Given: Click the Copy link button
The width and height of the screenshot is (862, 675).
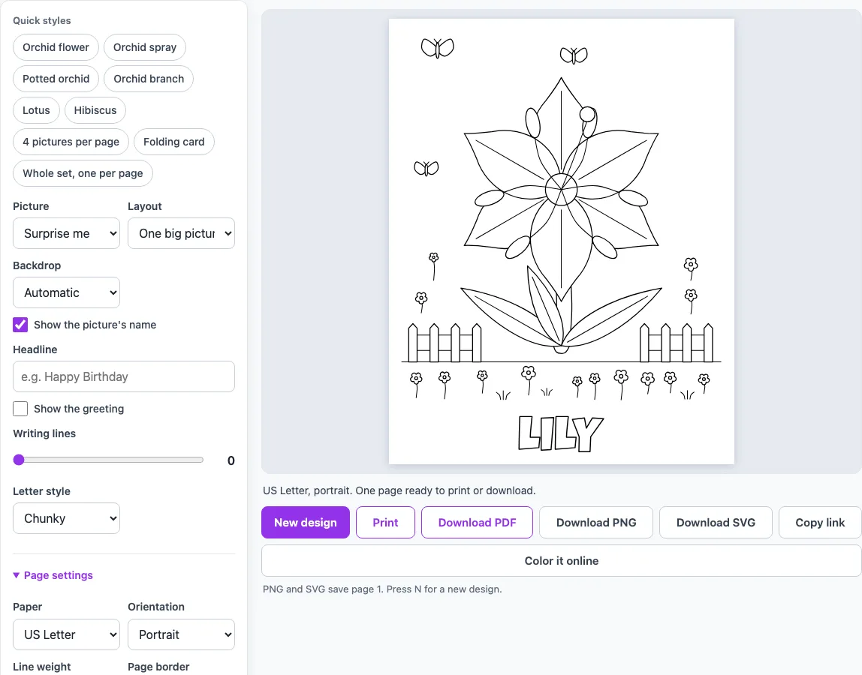Looking at the screenshot, I should (820, 522).
